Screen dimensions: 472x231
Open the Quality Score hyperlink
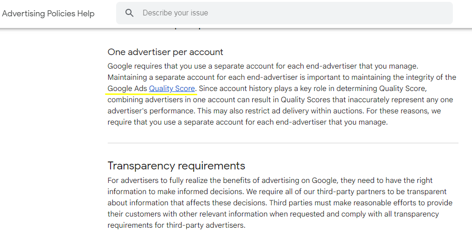[172, 89]
